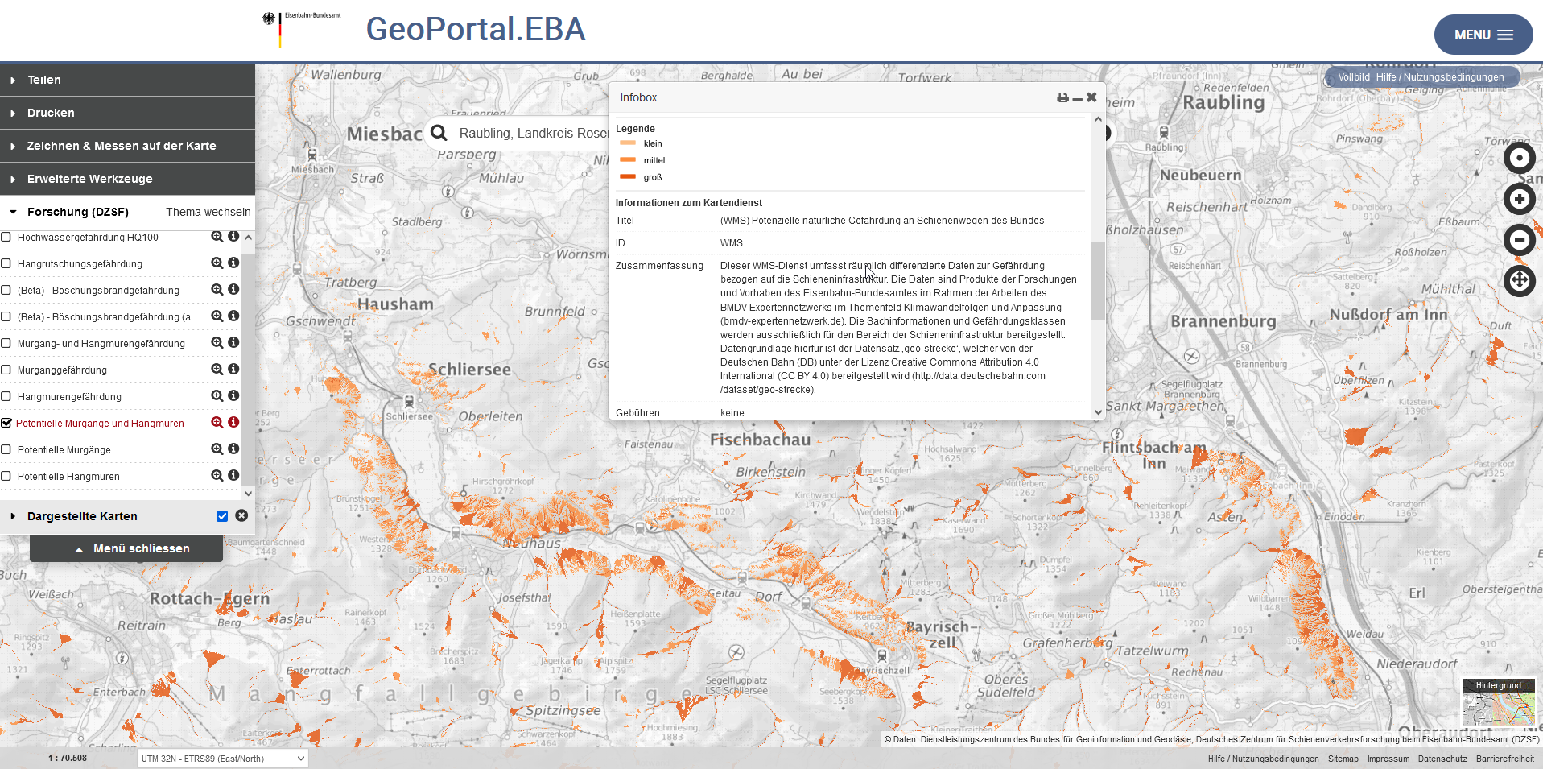
Task: Open the UTM 32N coordinate system dropdown
Action: click(x=222, y=759)
